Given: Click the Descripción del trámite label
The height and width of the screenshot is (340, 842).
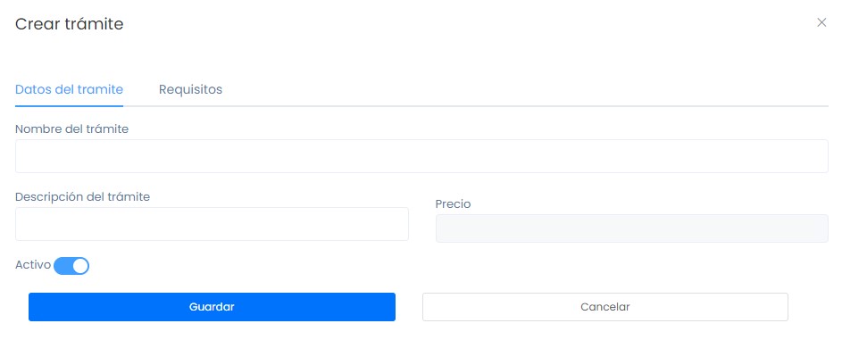Looking at the screenshot, I should coord(83,197).
